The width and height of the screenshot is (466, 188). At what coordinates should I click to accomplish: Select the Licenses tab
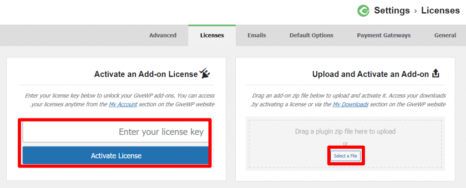212,36
